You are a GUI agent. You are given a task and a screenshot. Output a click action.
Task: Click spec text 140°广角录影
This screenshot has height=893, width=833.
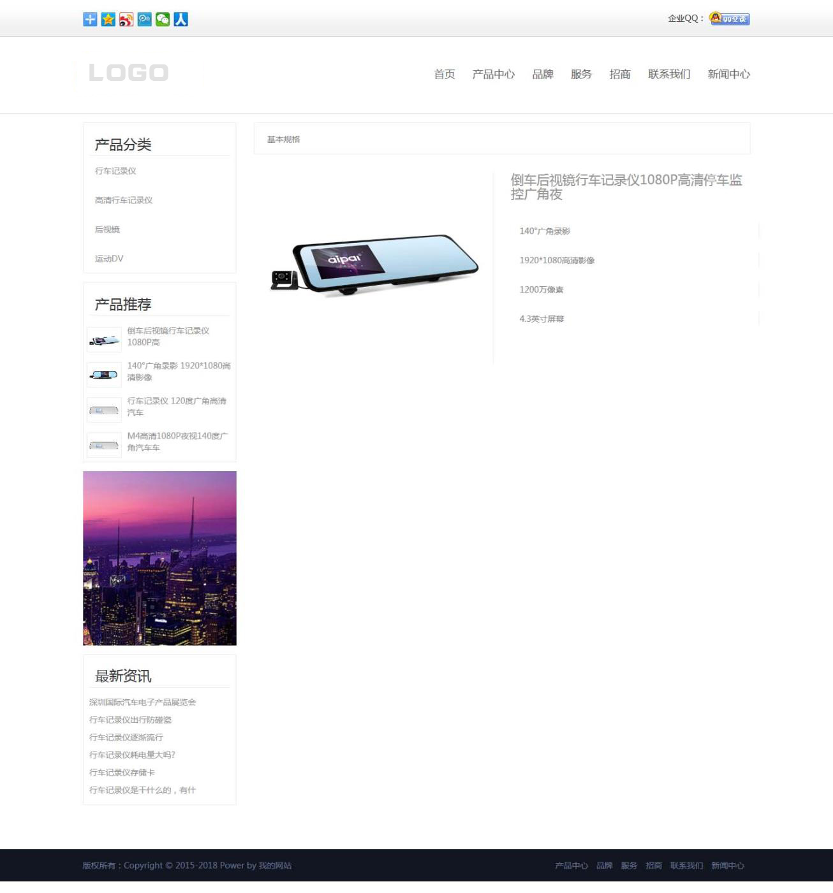tap(545, 231)
